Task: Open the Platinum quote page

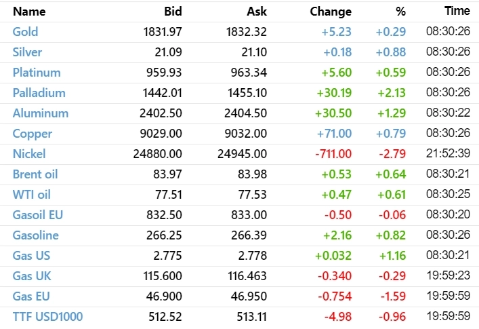Action: (37, 73)
